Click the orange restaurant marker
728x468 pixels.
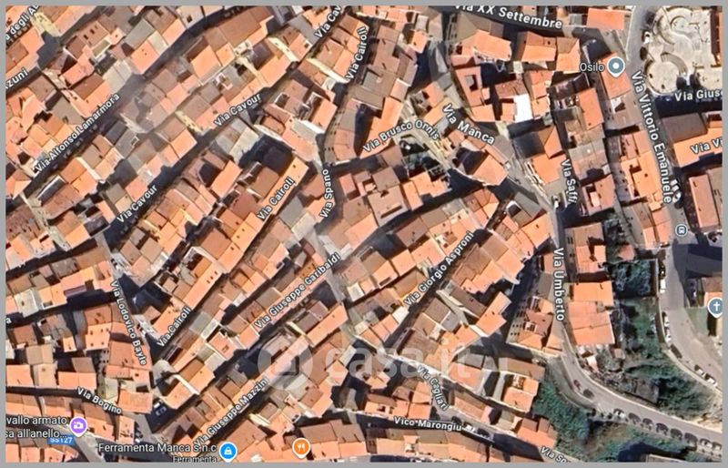tap(301, 447)
